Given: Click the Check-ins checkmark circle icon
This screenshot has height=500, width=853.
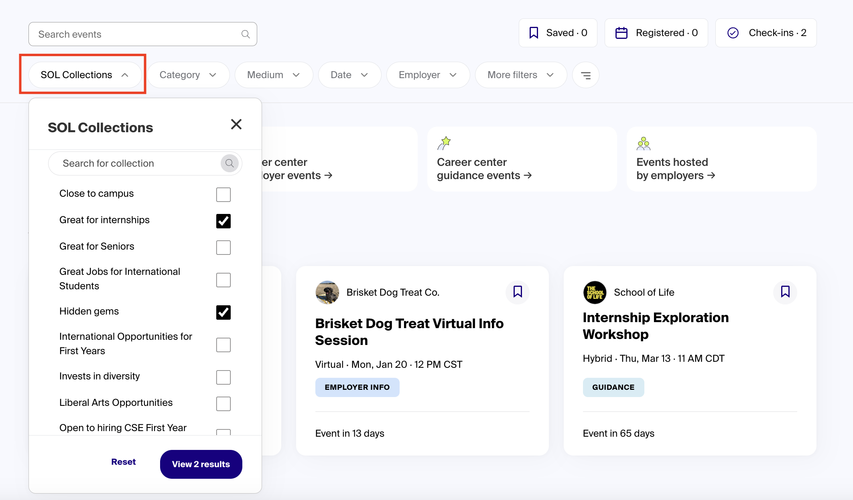Looking at the screenshot, I should point(733,33).
